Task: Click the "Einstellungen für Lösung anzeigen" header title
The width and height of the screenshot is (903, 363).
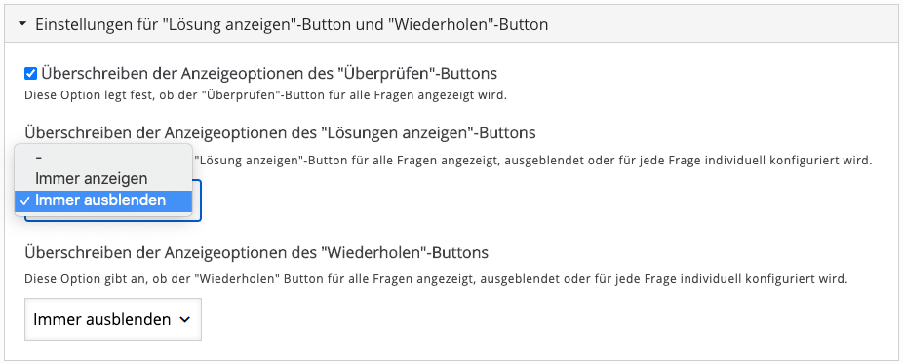Action: [x=292, y=24]
